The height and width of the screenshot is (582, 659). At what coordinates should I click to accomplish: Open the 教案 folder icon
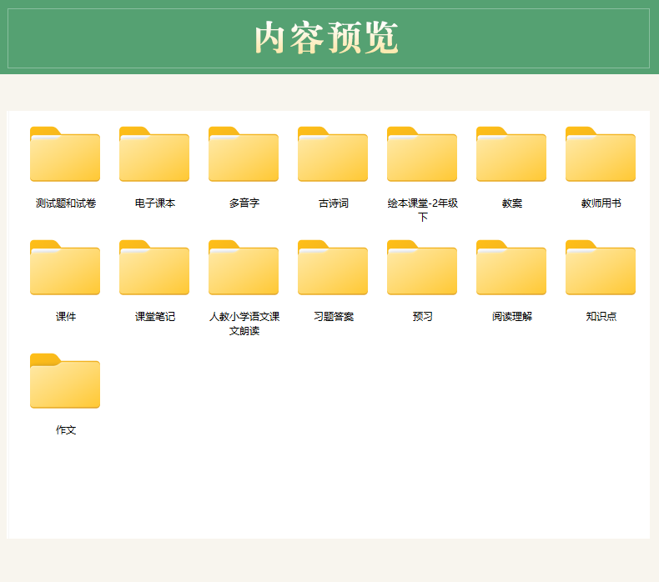click(511, 153)
